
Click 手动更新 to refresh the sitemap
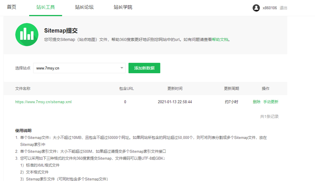point(271,102)
